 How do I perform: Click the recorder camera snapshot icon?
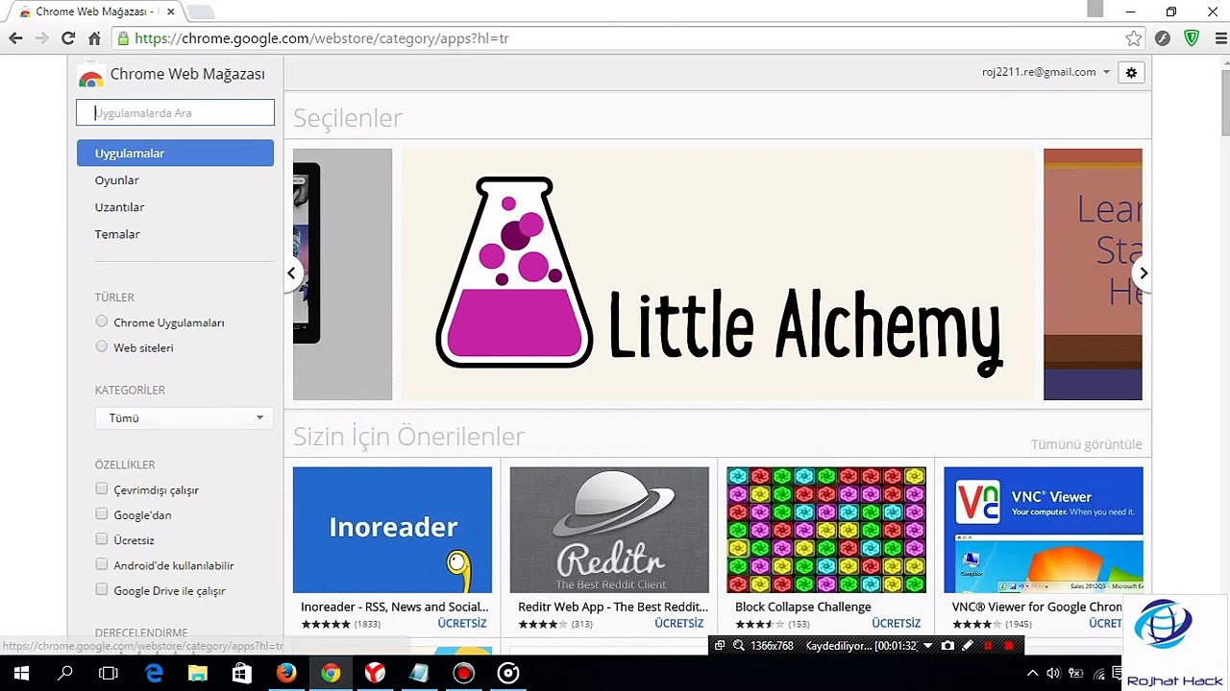tap(947, 646)
